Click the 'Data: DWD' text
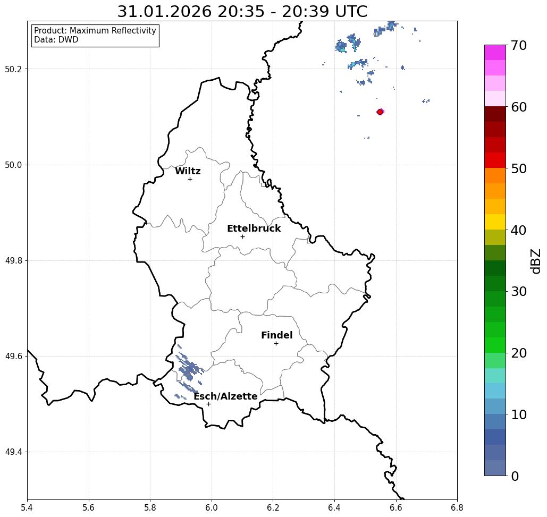The image size is (547, 517). click(56, 40)
